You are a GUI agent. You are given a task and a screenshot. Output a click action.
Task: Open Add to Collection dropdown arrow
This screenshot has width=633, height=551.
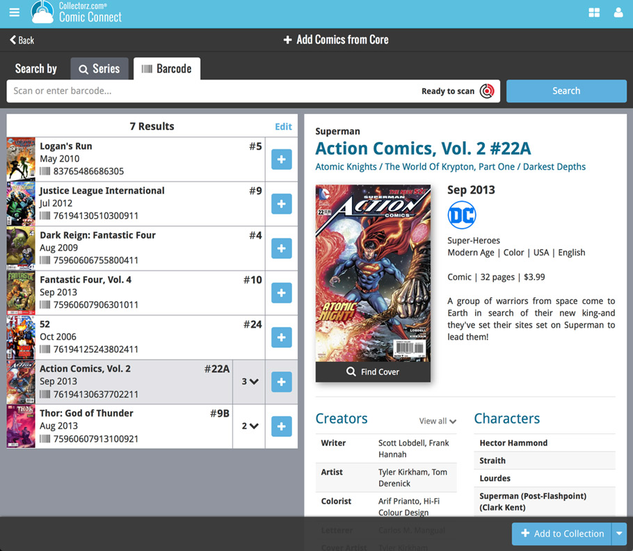pos(619,534)
